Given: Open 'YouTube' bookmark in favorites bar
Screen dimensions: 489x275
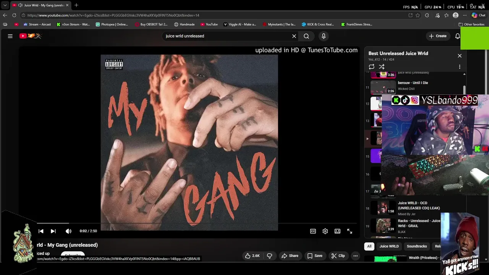Looking at the screenshot, I should click(209, 24).
